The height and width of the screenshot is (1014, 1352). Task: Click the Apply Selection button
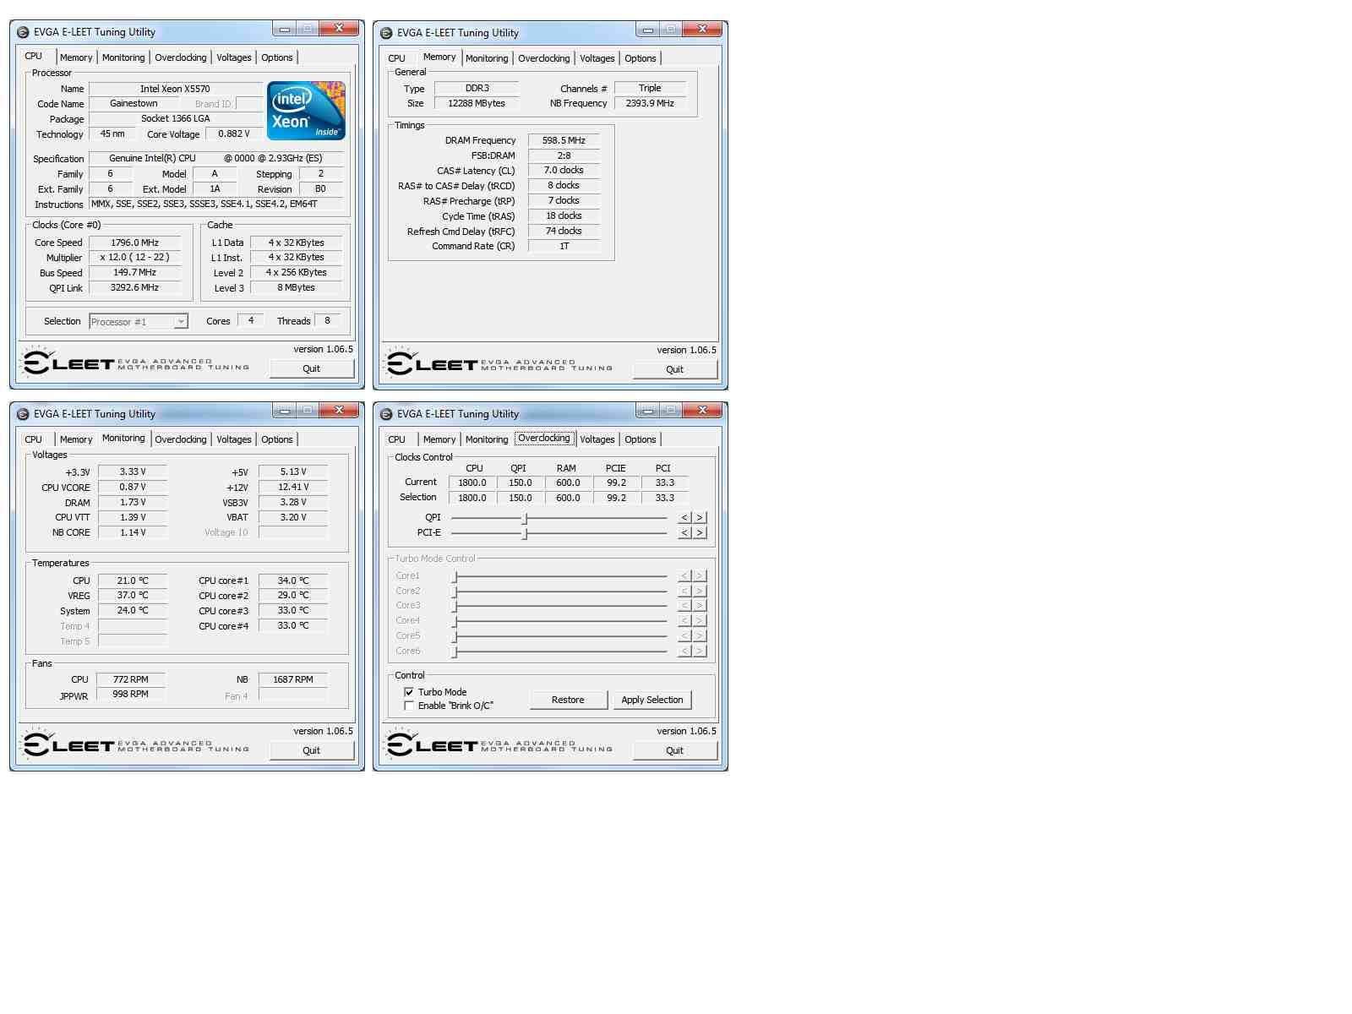point(652,701)
